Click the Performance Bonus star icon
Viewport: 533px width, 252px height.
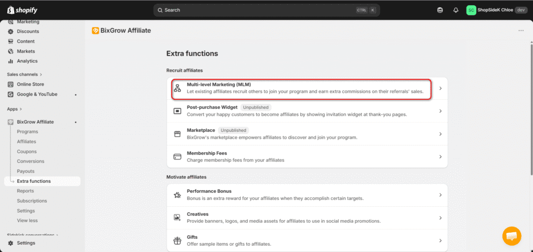coord(177,195)
